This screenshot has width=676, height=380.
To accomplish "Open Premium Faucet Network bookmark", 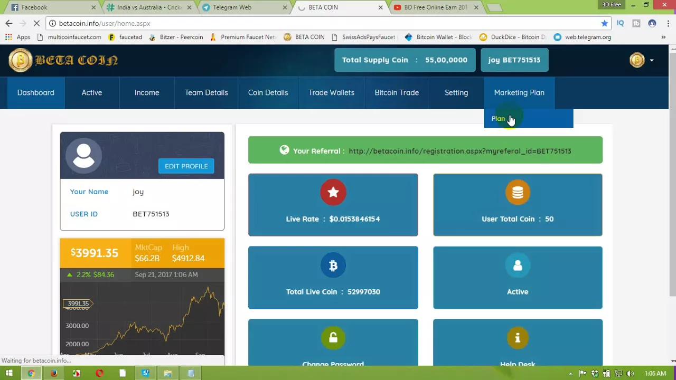I will (243, 37).
